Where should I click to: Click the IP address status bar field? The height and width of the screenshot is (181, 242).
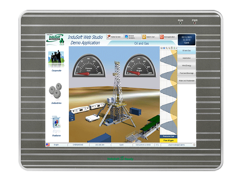click(x=100, y=145)
